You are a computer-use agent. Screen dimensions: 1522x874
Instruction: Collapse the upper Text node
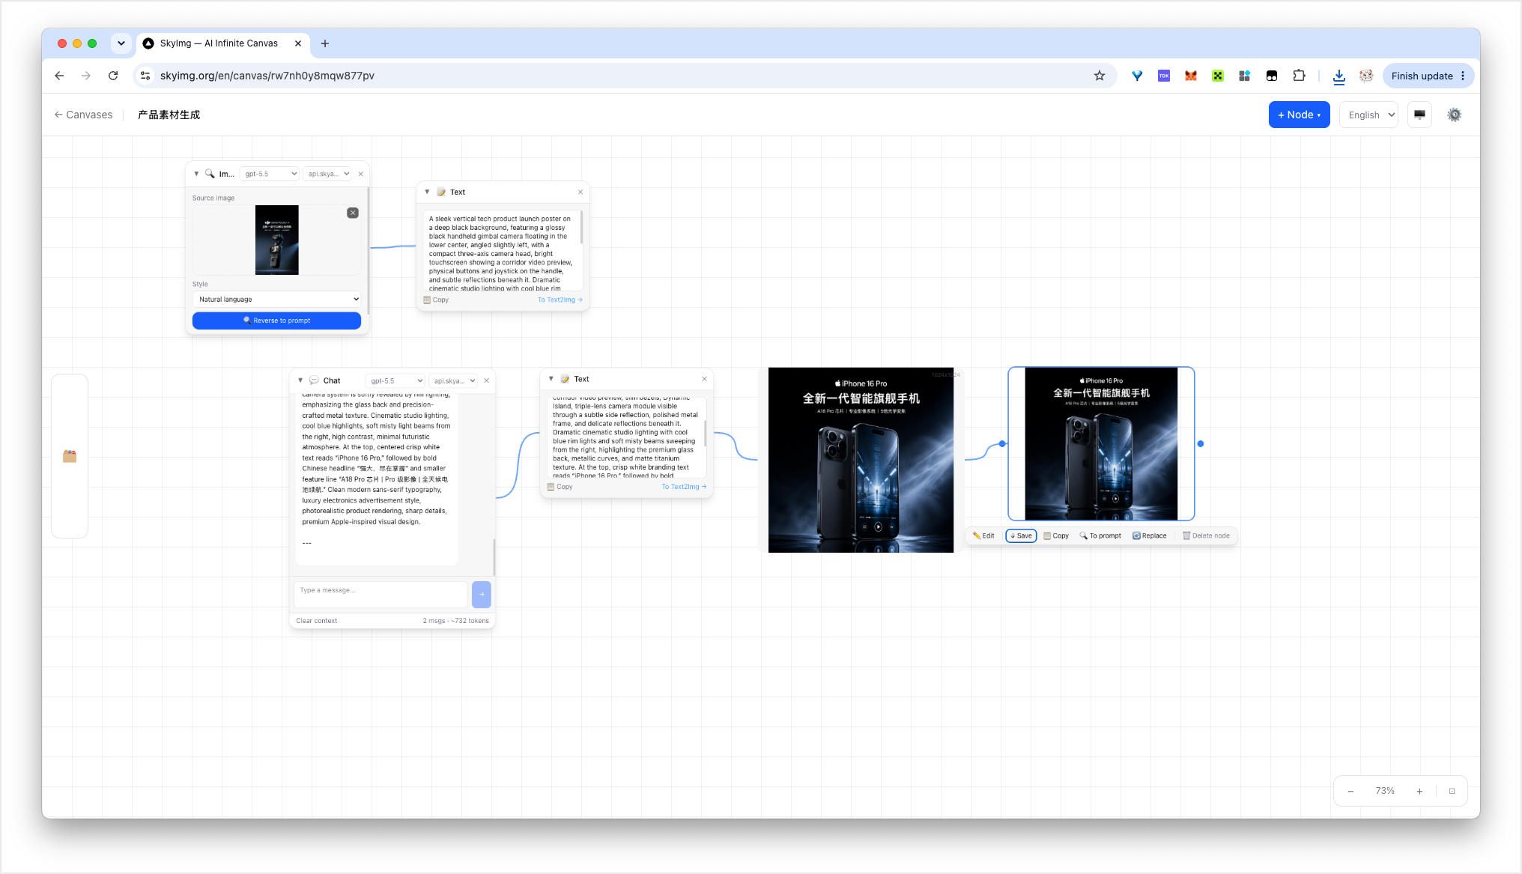point(427,192)
